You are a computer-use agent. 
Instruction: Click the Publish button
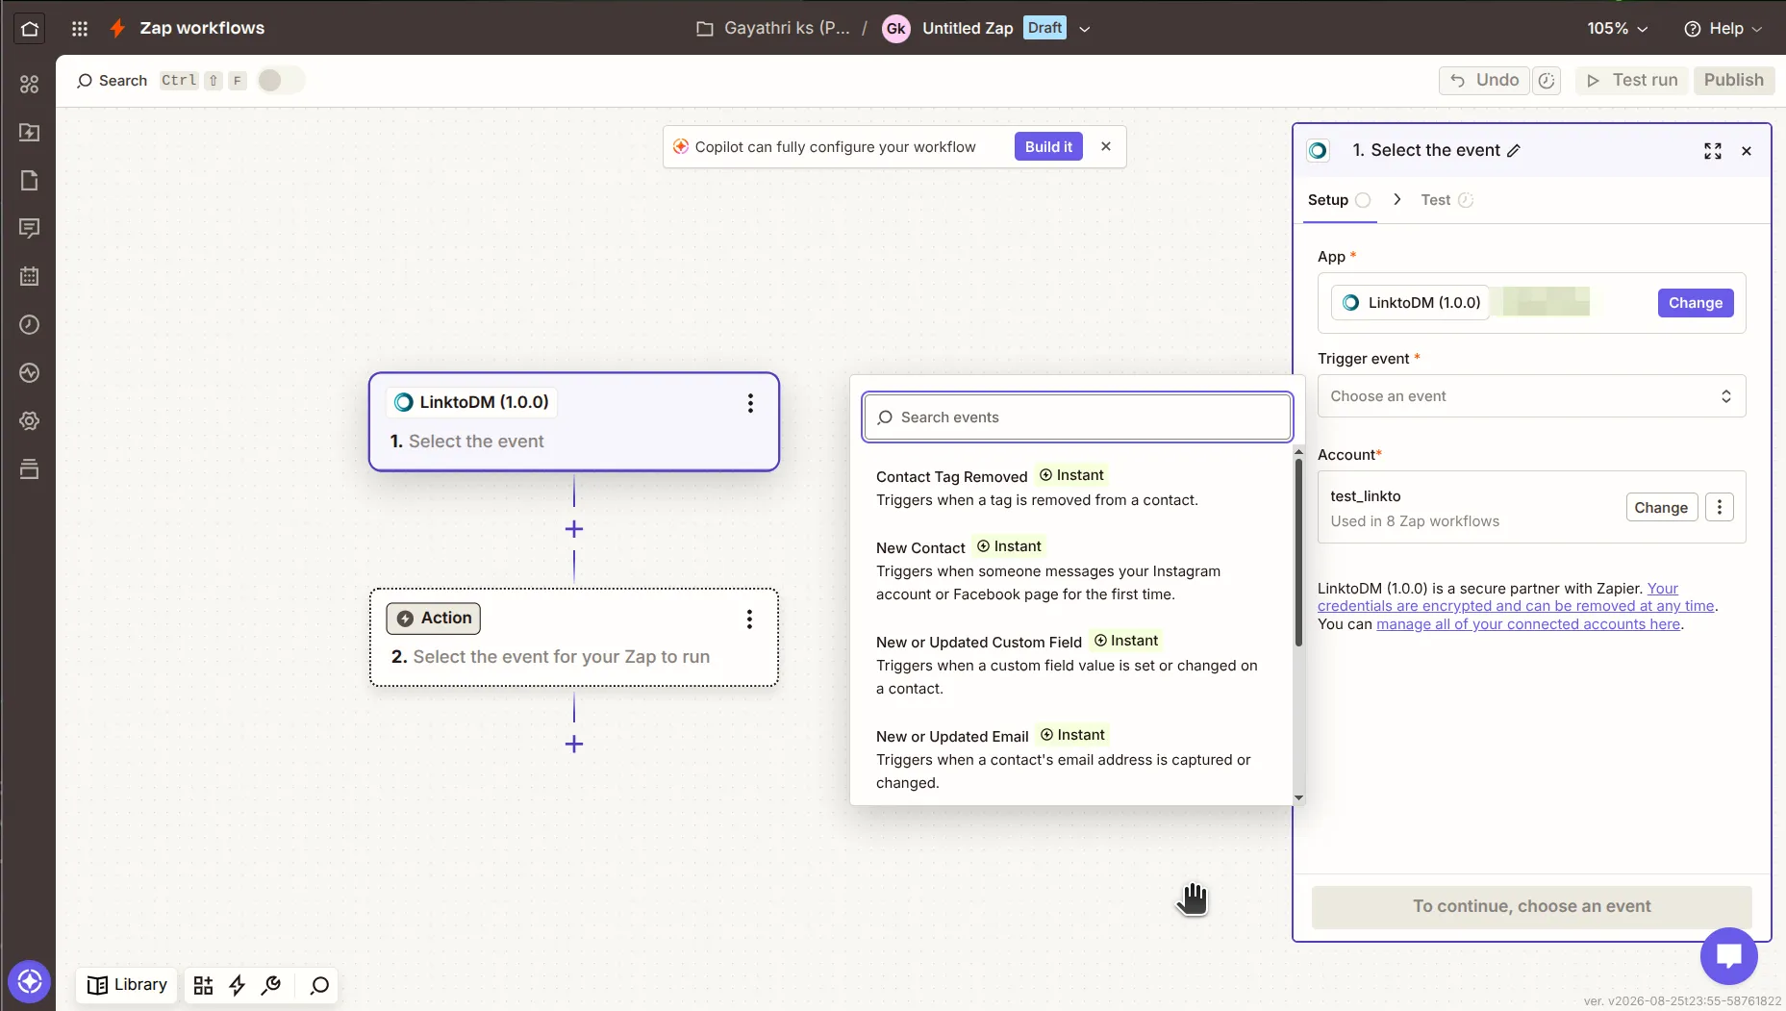1733,81
